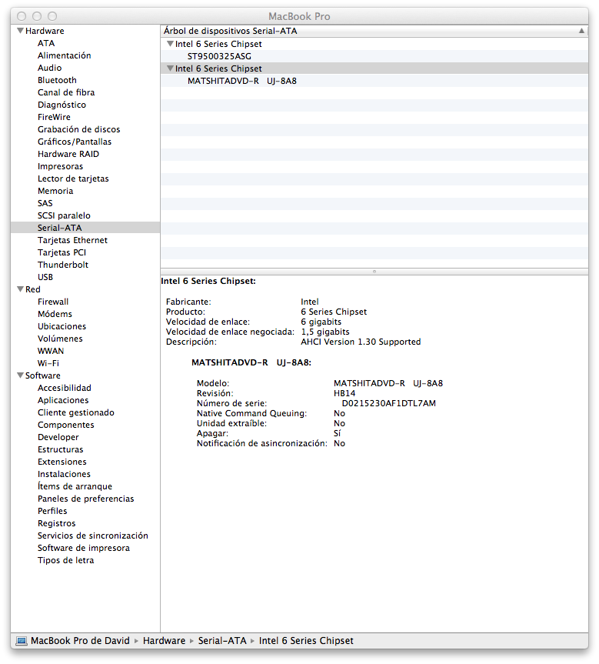This screenshot has height=664, width=599.
Task: Select Módems entry
Action: [x=55, y=314]
